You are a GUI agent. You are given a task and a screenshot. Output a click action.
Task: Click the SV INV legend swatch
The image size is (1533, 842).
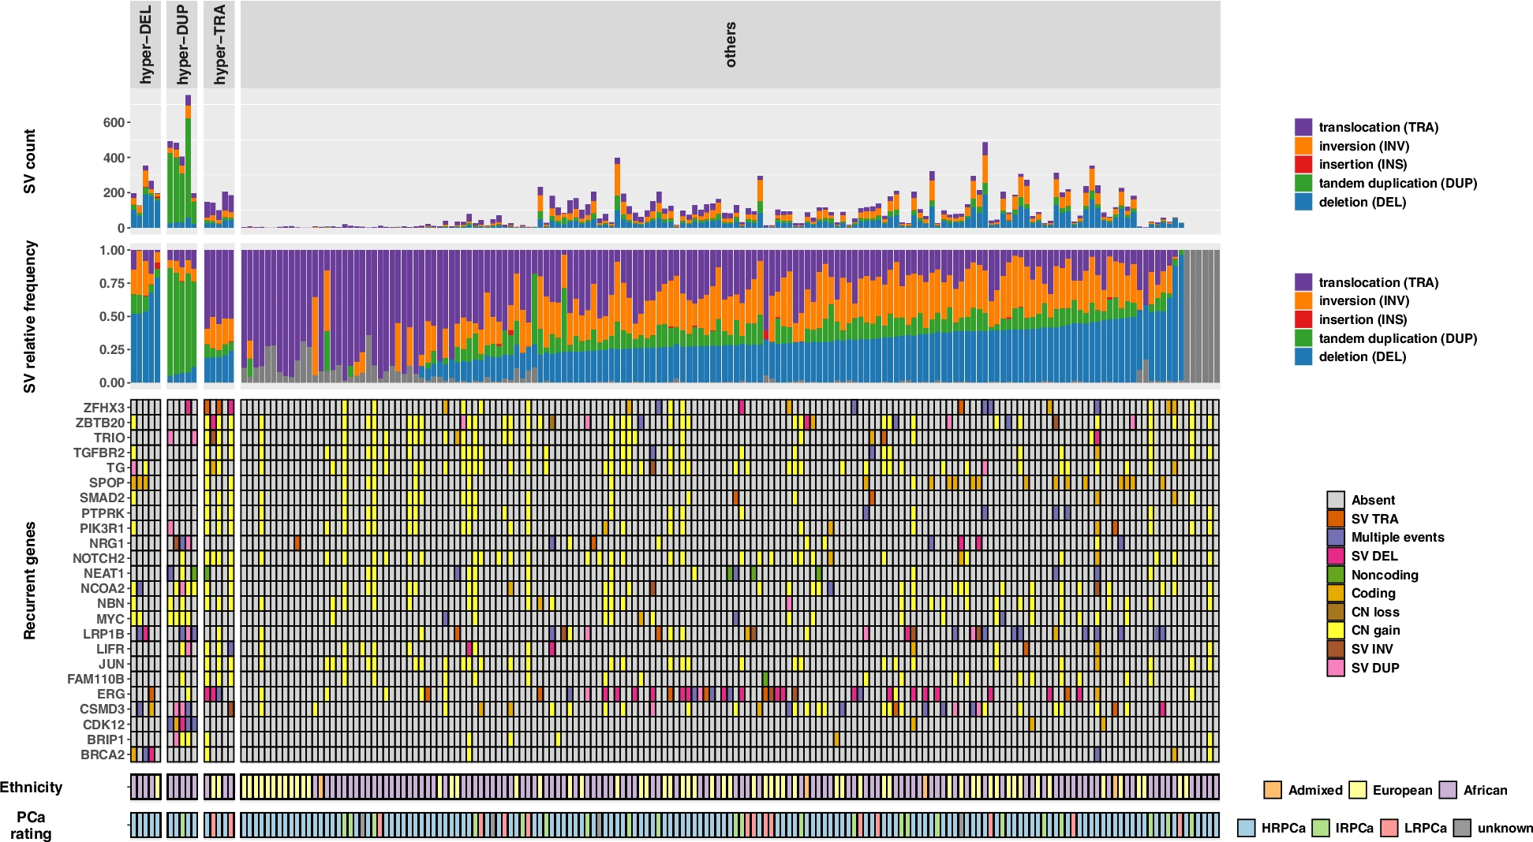(1336, 649)
